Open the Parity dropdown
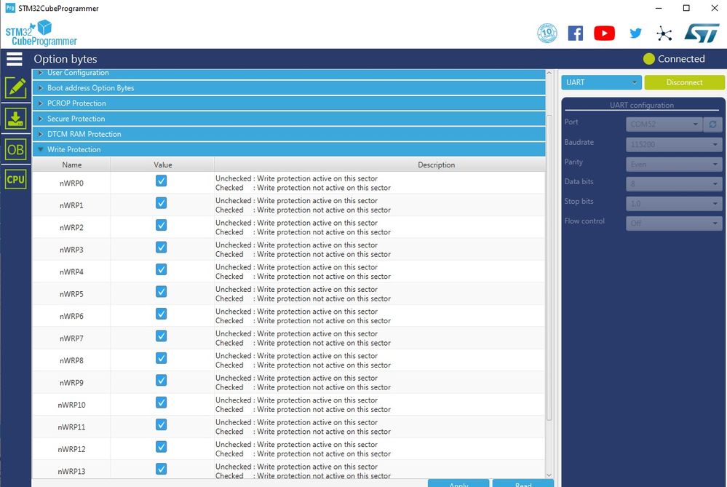The image size is (727, 487). point(674,165)
